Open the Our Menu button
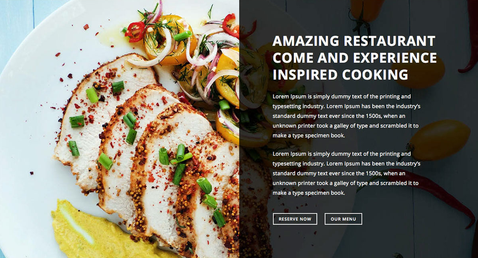Image resolution: width=478 pixels, height=258 pixels. (x=343, y=219)
